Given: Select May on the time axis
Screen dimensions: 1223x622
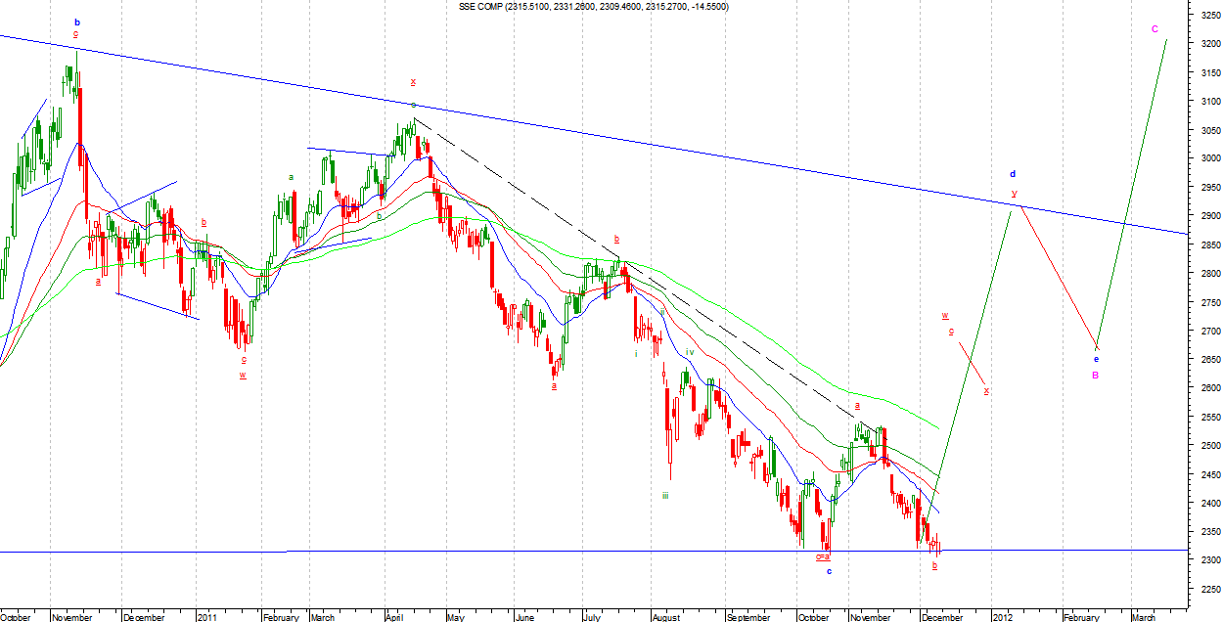Looking at the screenshot, I should [x=457, y=617].
